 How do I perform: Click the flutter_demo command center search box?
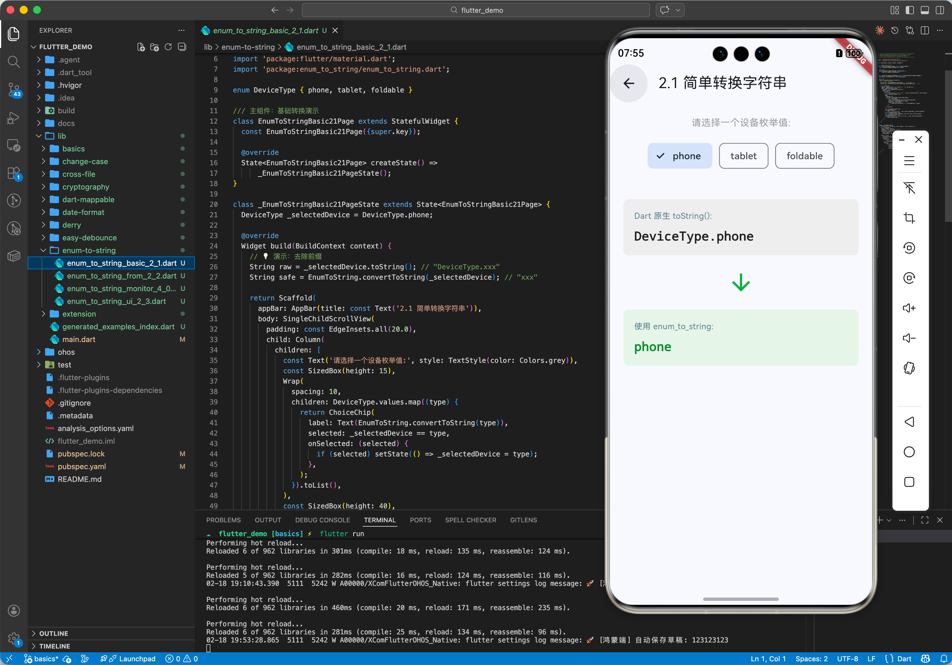coord(476,10)
